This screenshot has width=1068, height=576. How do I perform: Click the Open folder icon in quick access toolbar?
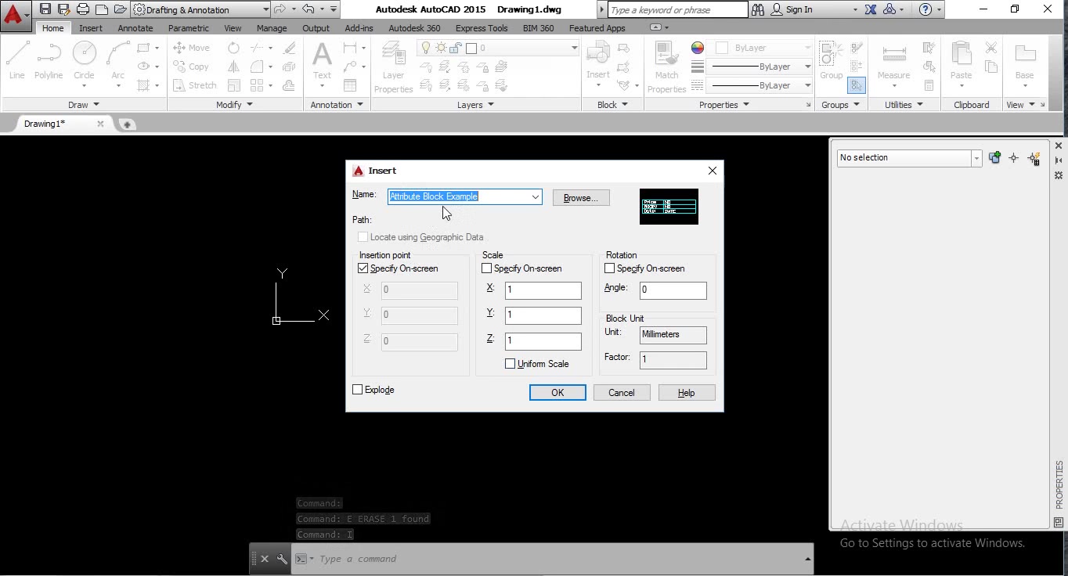[120, 9]
